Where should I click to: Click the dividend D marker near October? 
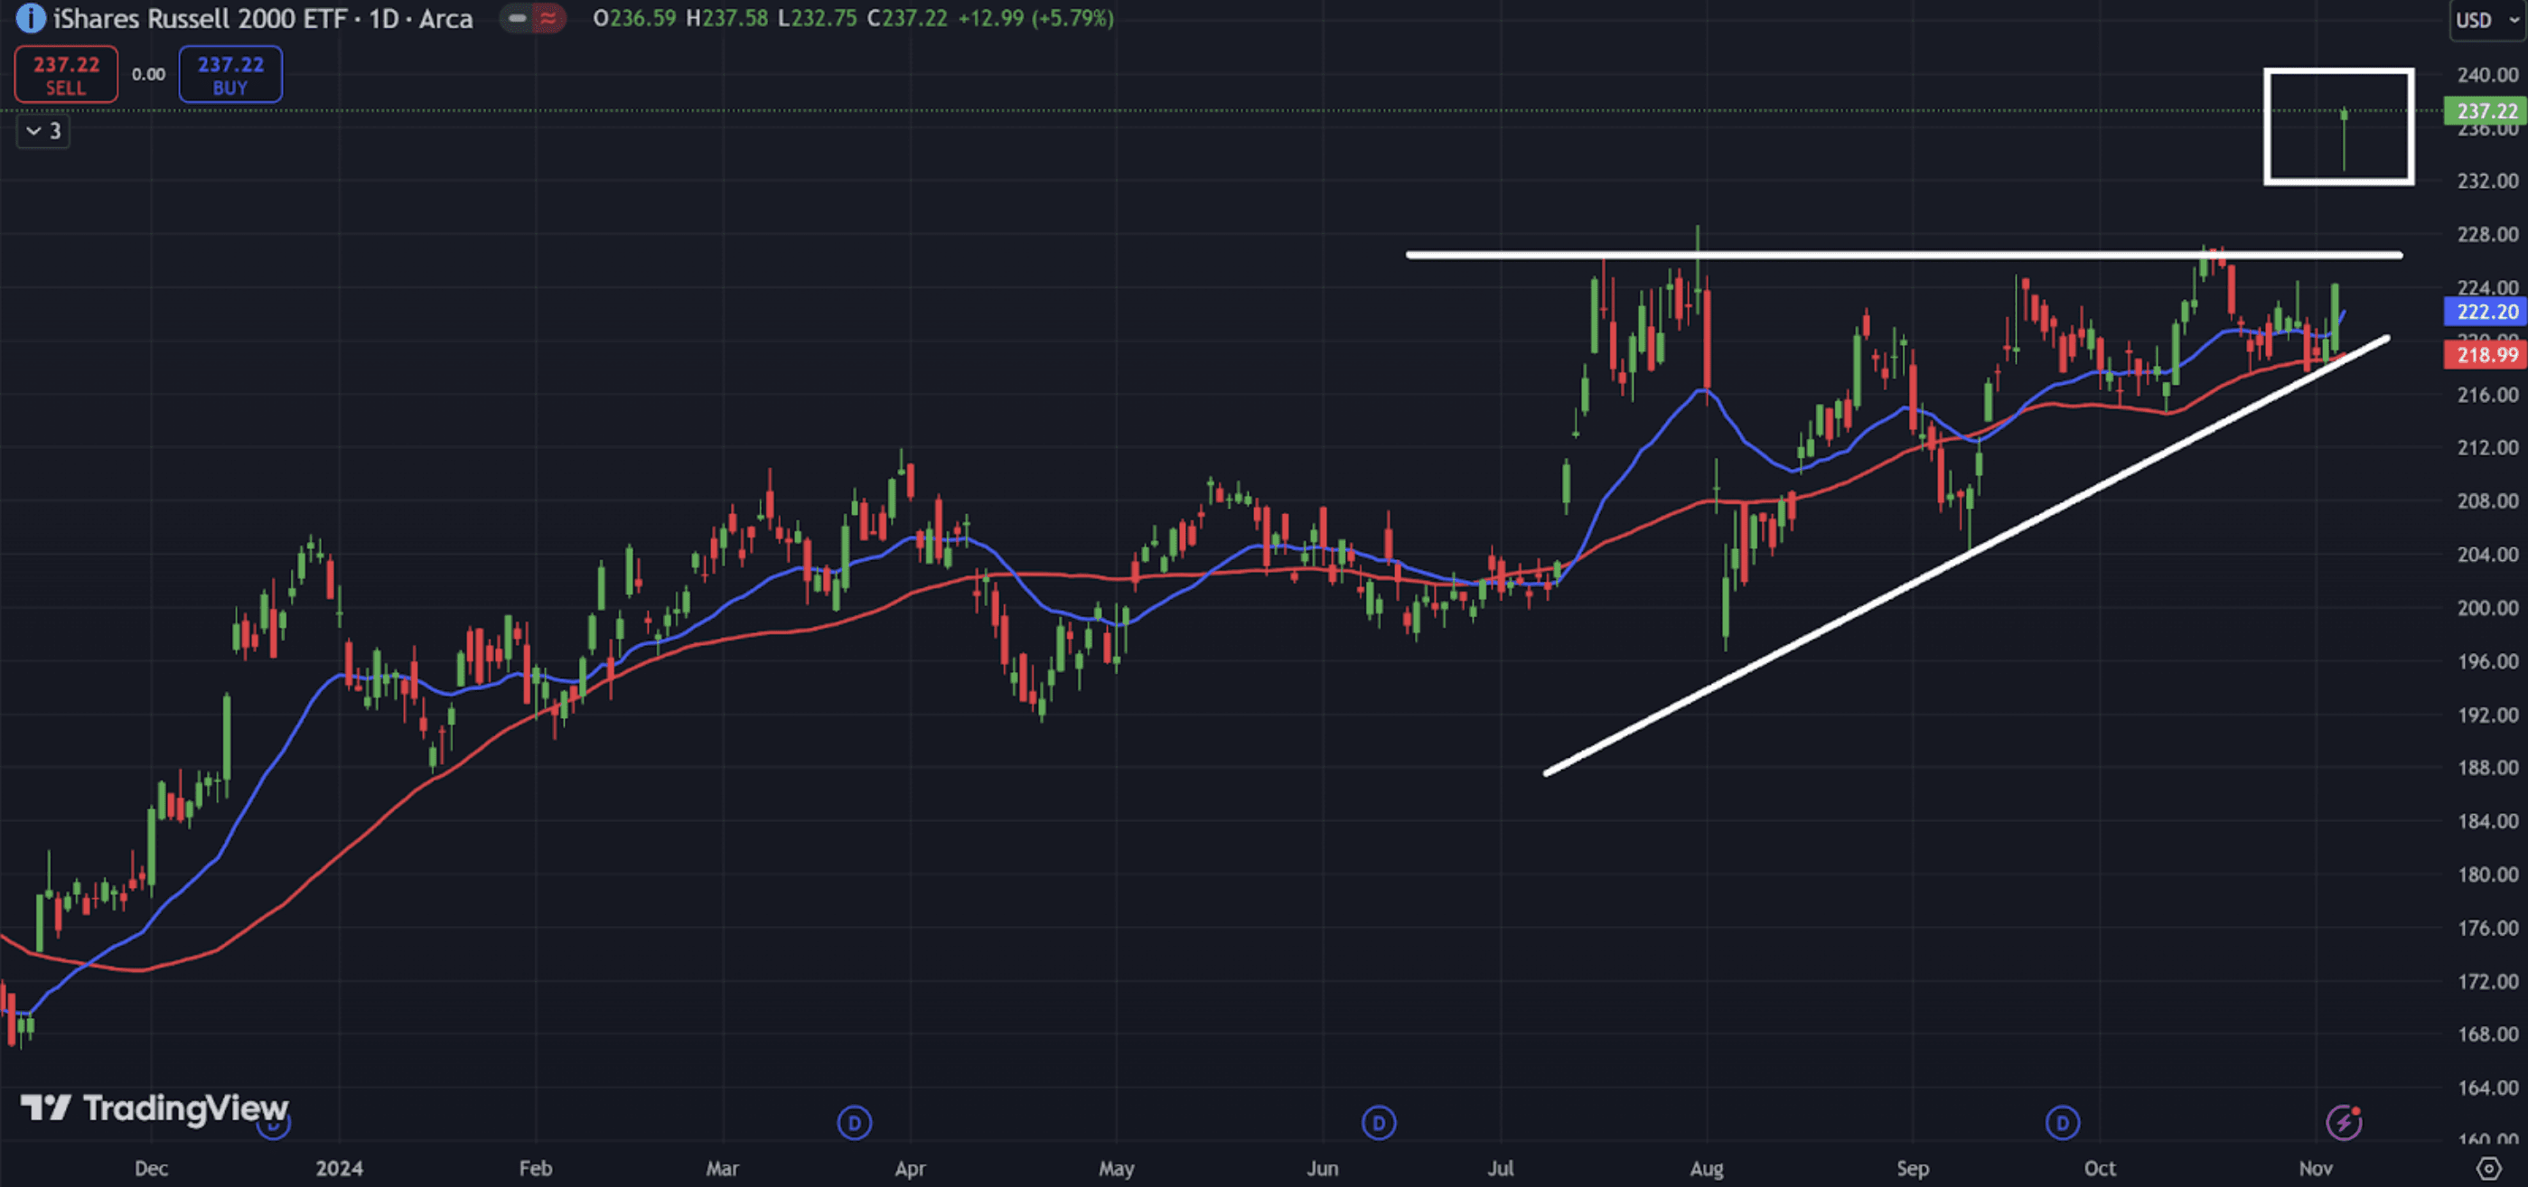(2062, 1122)
